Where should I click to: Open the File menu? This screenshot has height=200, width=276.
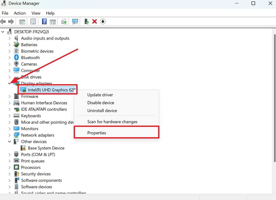pyautogui.click(x=5, y=13)
